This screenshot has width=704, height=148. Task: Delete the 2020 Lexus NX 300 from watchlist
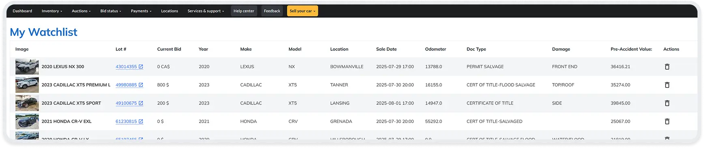(667, 67)
